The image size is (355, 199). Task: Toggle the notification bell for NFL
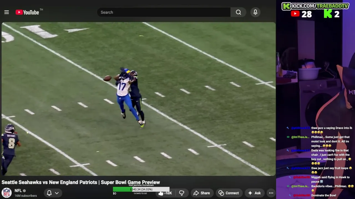point(49,193)
